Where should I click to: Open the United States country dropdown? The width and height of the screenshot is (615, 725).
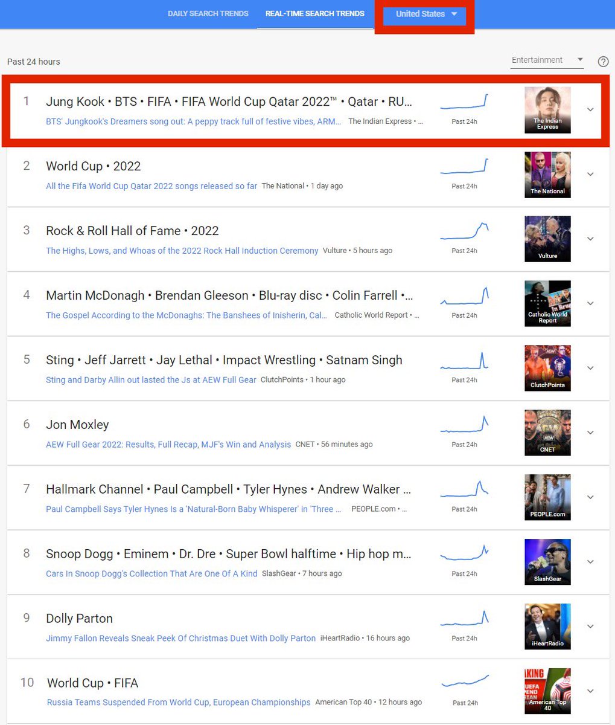[x=426, y=14]
